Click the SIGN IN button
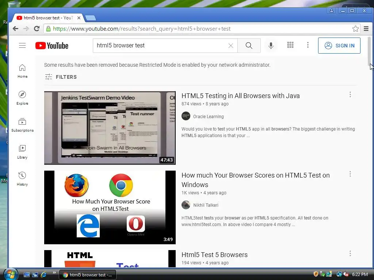The height and width of the screenshot is (280, 374). click(x=339, y=46)
